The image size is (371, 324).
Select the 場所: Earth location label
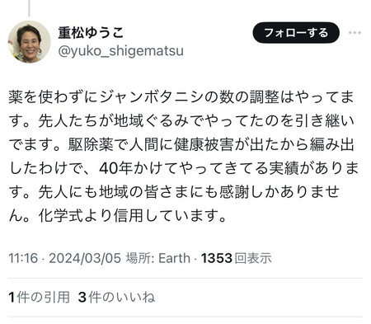157,258
